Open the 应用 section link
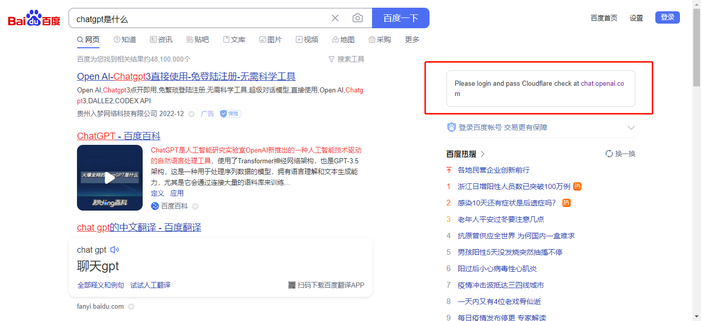Image resolution: width=701 pixels, height=321 pixels. pos(177,193)
